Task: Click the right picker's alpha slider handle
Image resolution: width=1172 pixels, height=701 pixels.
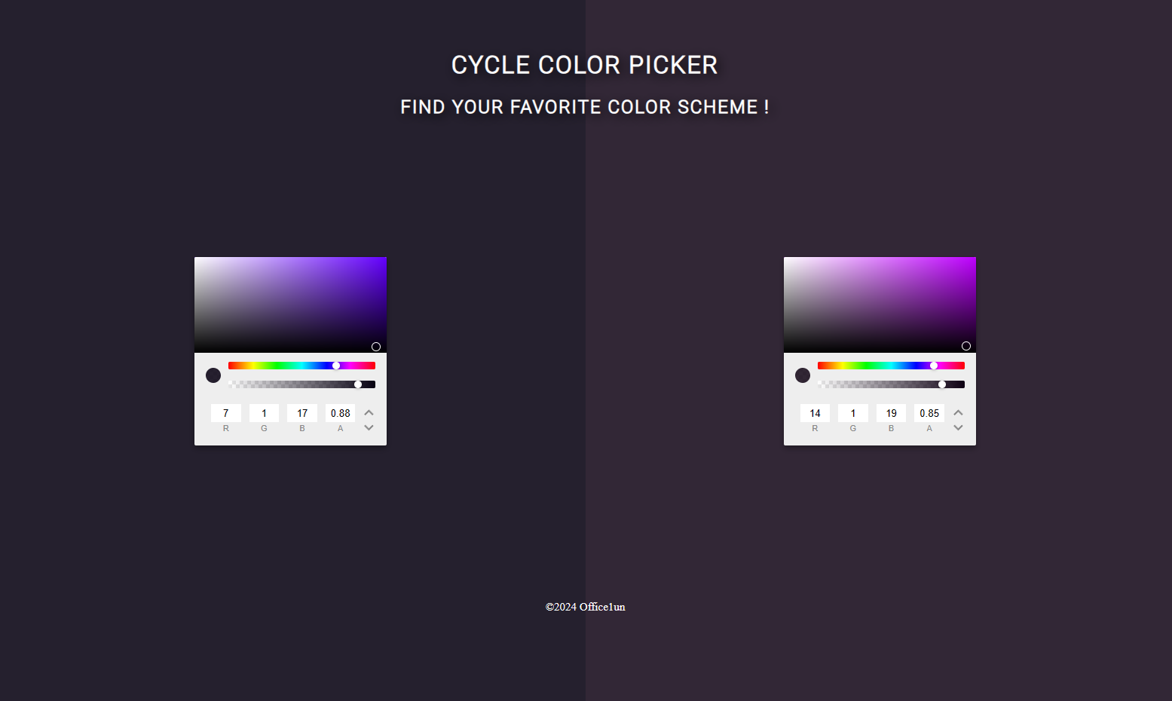Action: [942, 384]
